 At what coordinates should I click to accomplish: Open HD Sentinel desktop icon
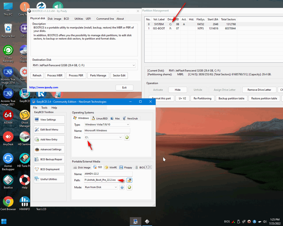pyautogui.click(x=25, y=139)
